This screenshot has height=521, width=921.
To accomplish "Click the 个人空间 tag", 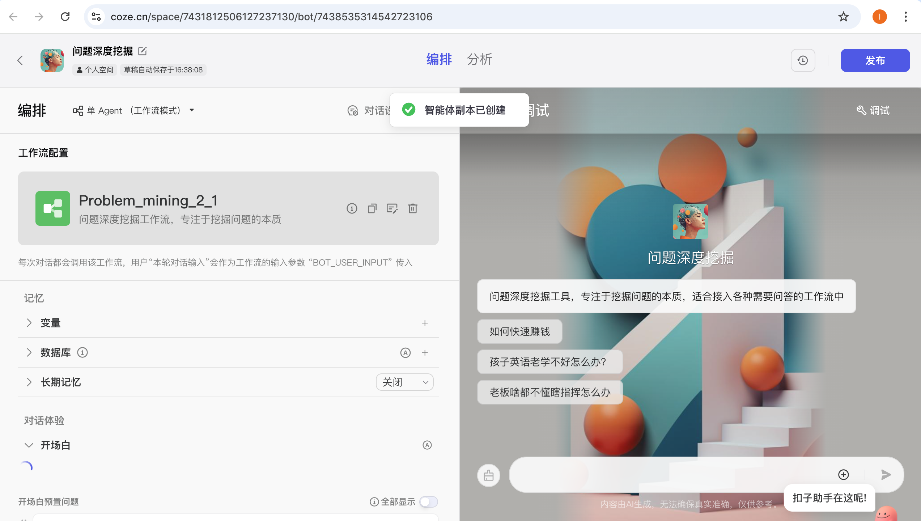I will click(x=95, y=70).
